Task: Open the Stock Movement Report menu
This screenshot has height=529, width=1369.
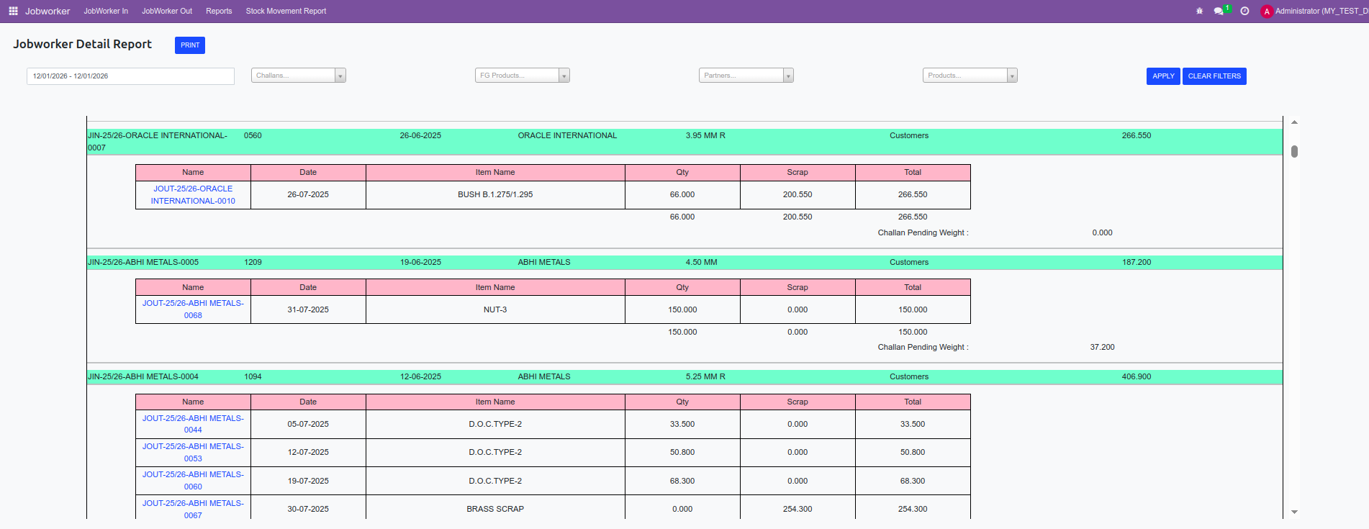Action: tap(286, 12)
